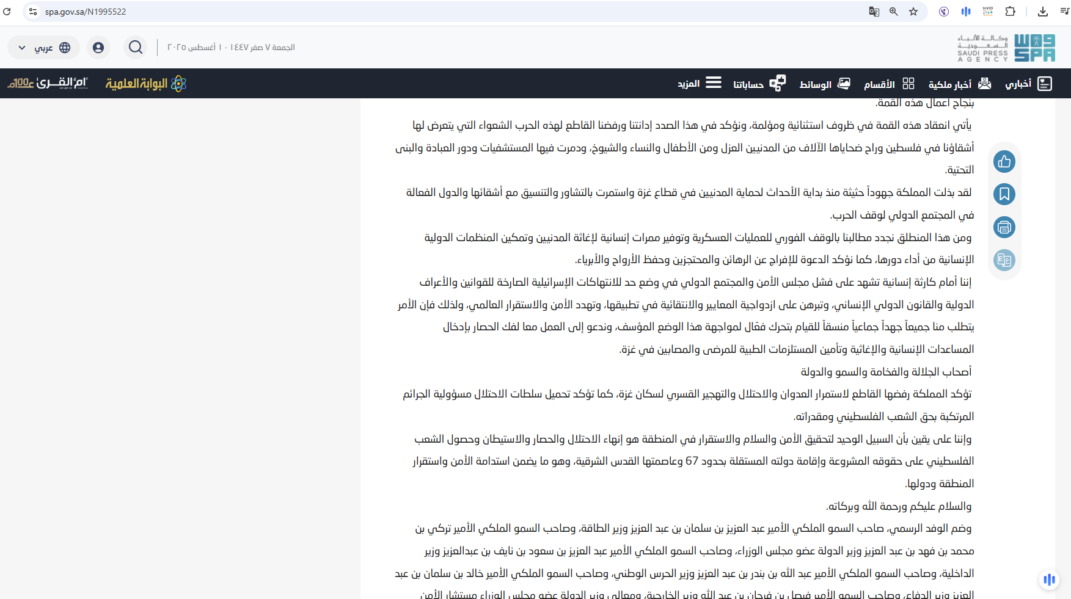Open the article translation (E/ع) icon
Image resolution: width=1071 pixels, height=599 pixels.
click(x=1004, y=260)
